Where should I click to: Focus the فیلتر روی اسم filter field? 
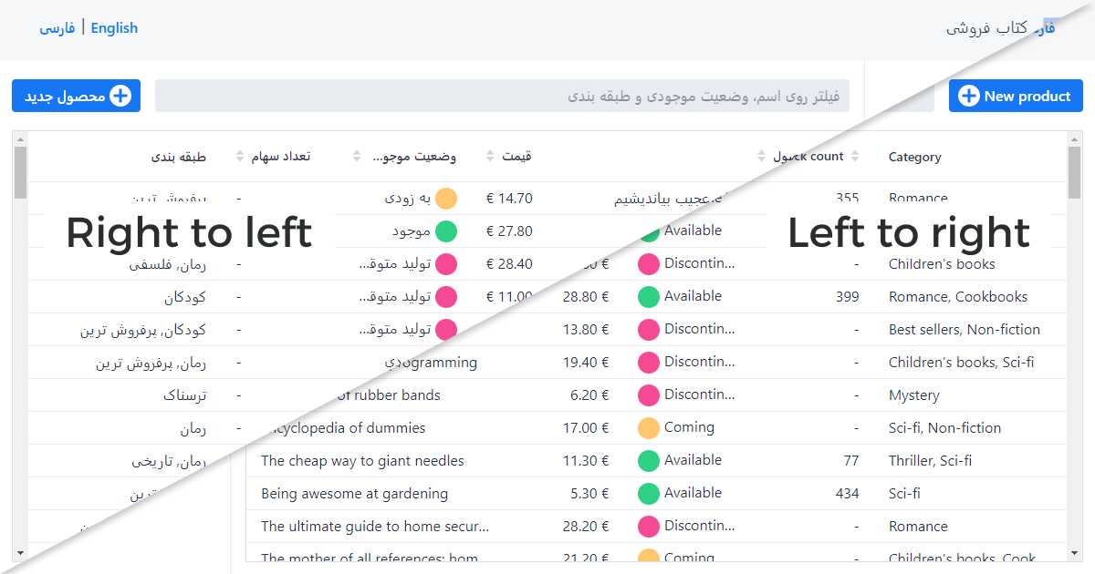point(502,96)
